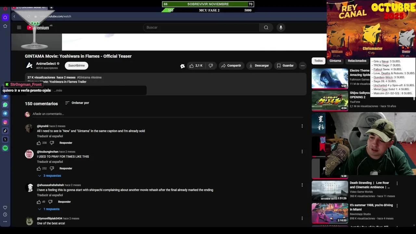Viewport: 416px width, 234px height.
Task: Select Relacionados filter chip
Action: pos(357,61)
